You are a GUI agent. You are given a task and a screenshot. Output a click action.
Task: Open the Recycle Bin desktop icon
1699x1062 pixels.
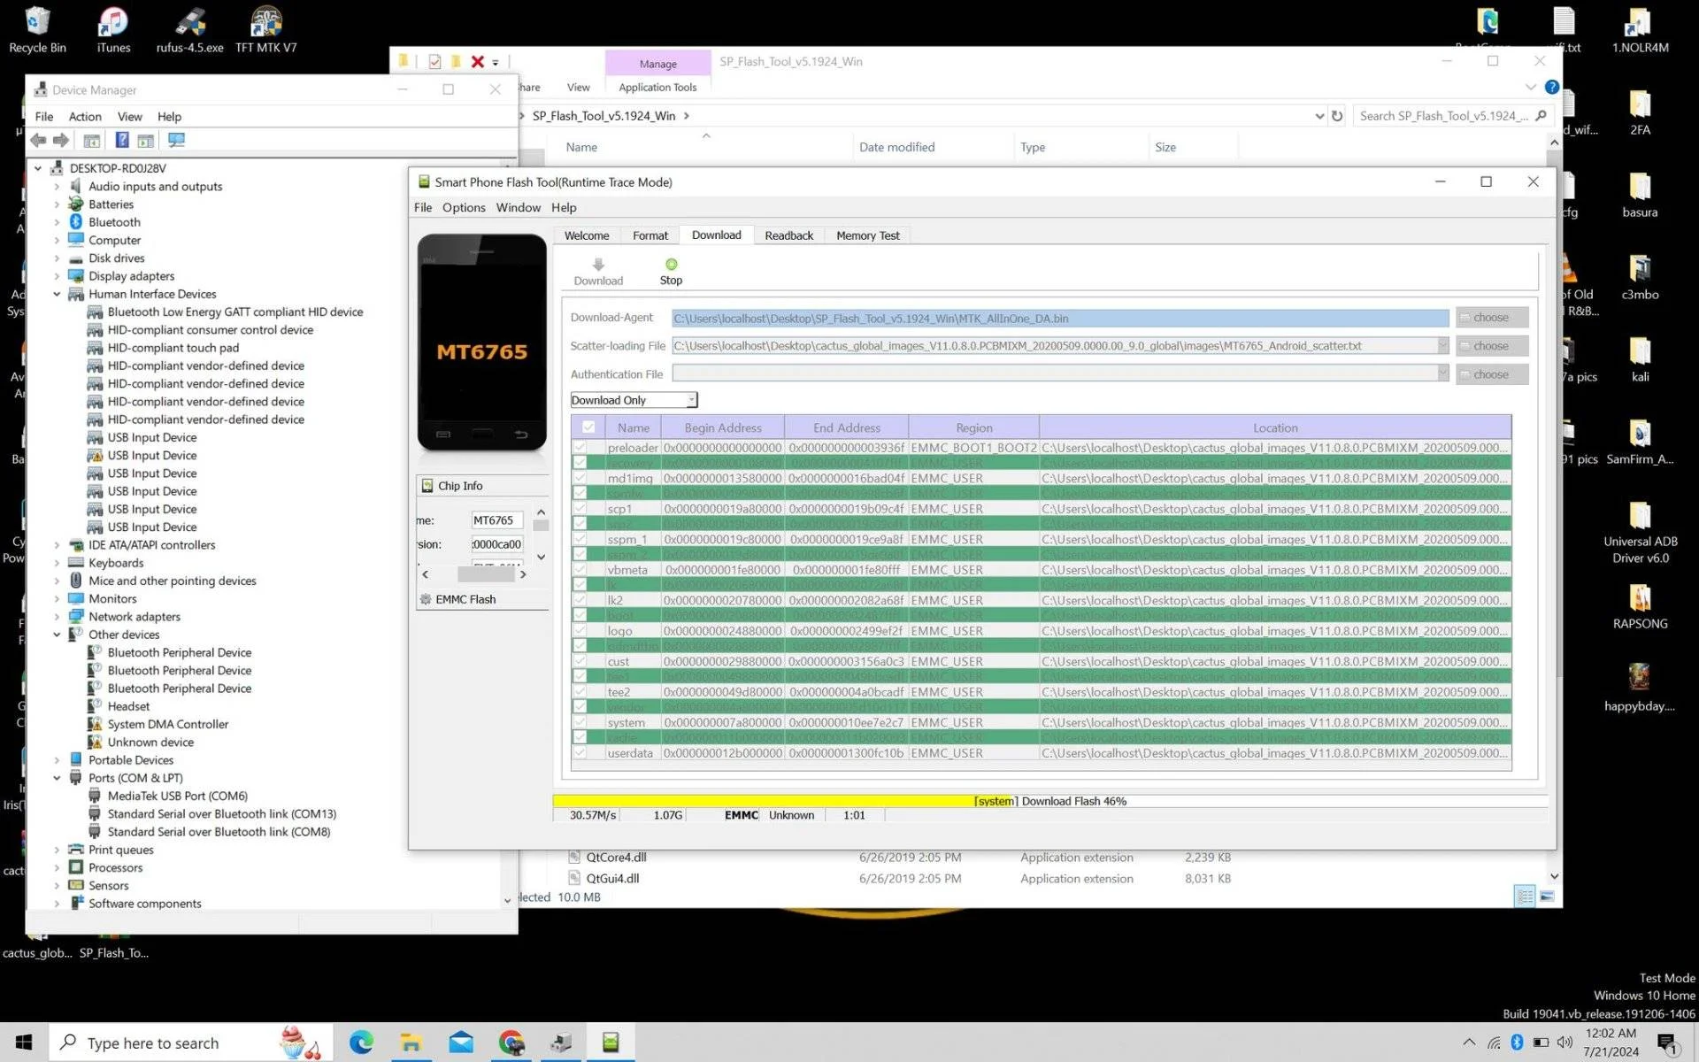[37, 30]
